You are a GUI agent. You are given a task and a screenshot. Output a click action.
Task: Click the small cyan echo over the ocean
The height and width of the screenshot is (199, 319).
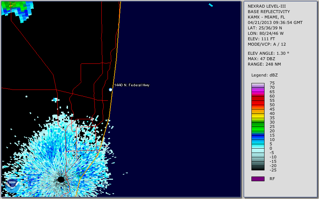pos(211,5)
